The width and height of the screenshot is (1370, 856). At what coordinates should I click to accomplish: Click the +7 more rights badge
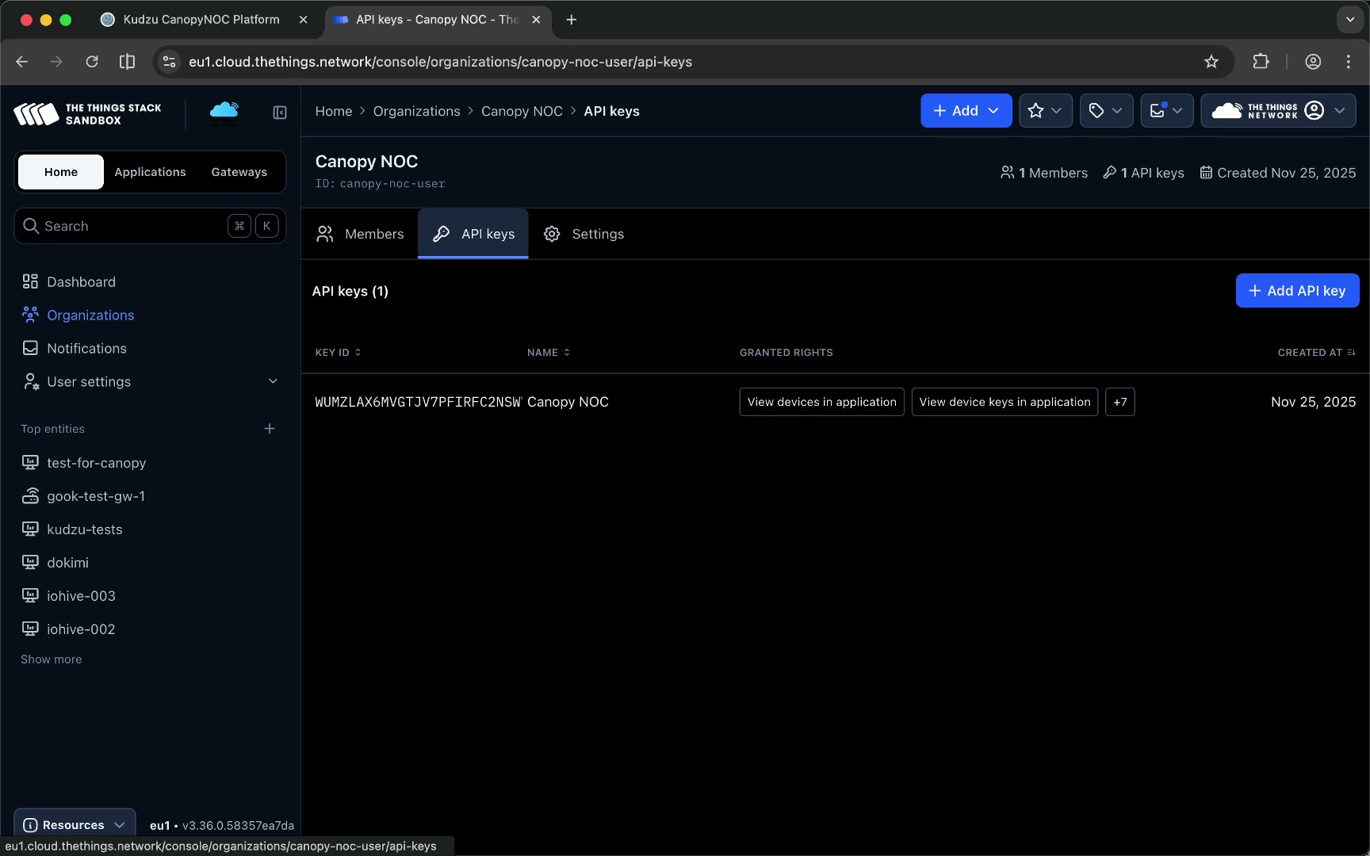click(x=1119, y=402)
